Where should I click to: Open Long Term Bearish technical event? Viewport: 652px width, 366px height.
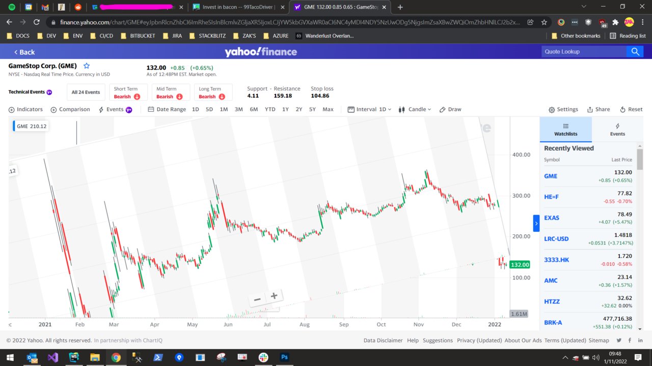point(213,93)
